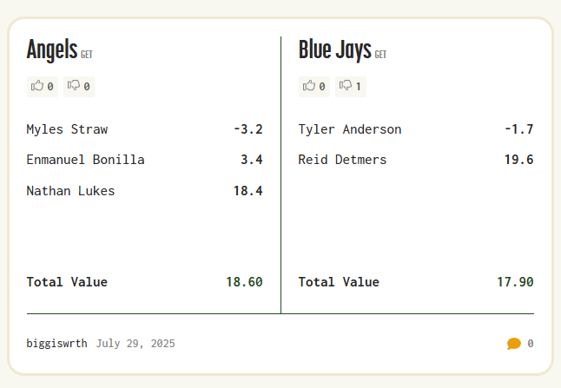The width and height of the screenshot is (561, 388).
Task: Downvote the Blue Jays side of trade
Action: 351,87
